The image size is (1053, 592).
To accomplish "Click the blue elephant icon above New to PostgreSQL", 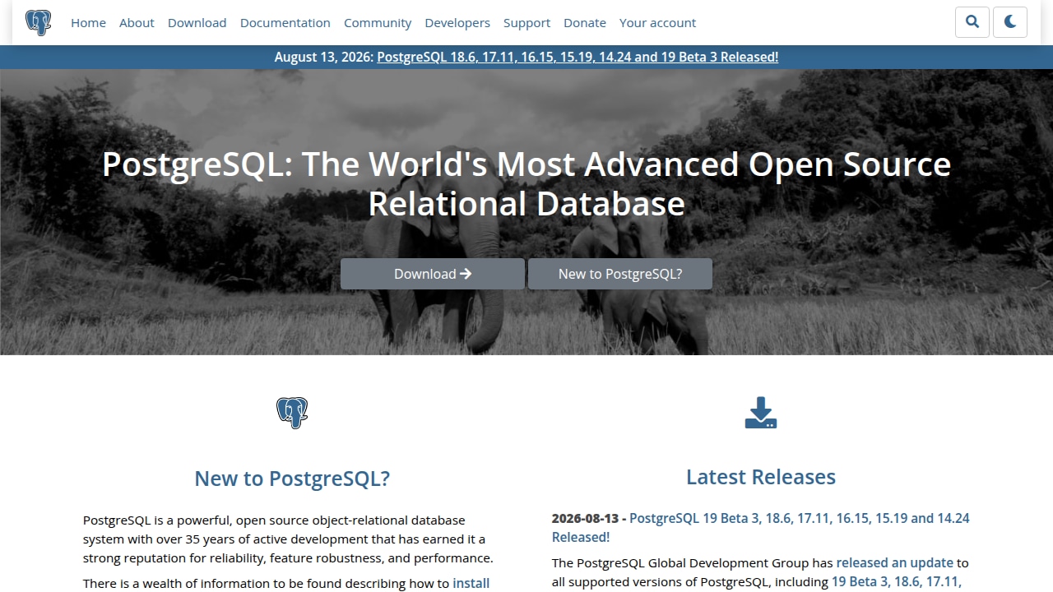I will pyautogui.click(x=292, y=413).
